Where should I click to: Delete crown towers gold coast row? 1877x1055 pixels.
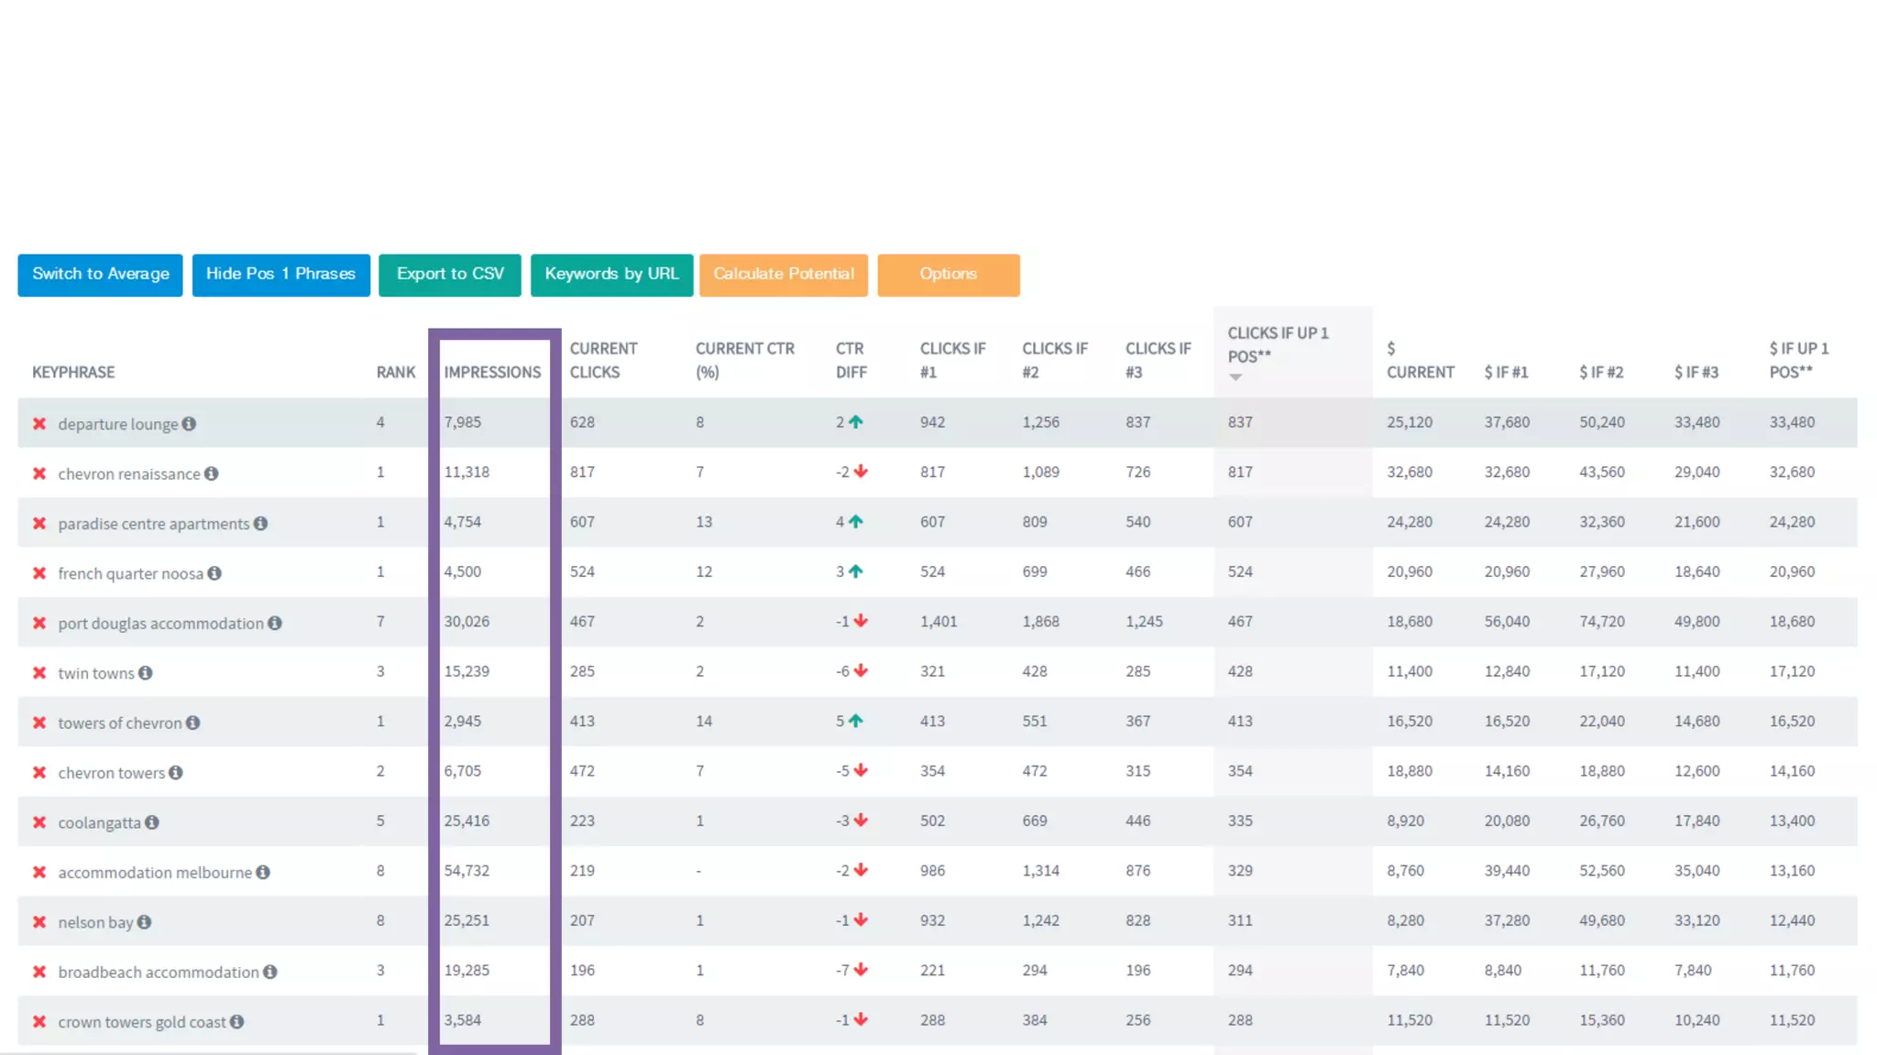click(x=39, y=1022)
